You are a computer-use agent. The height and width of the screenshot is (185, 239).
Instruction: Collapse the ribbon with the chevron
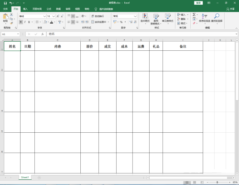[x=236, y=28]
